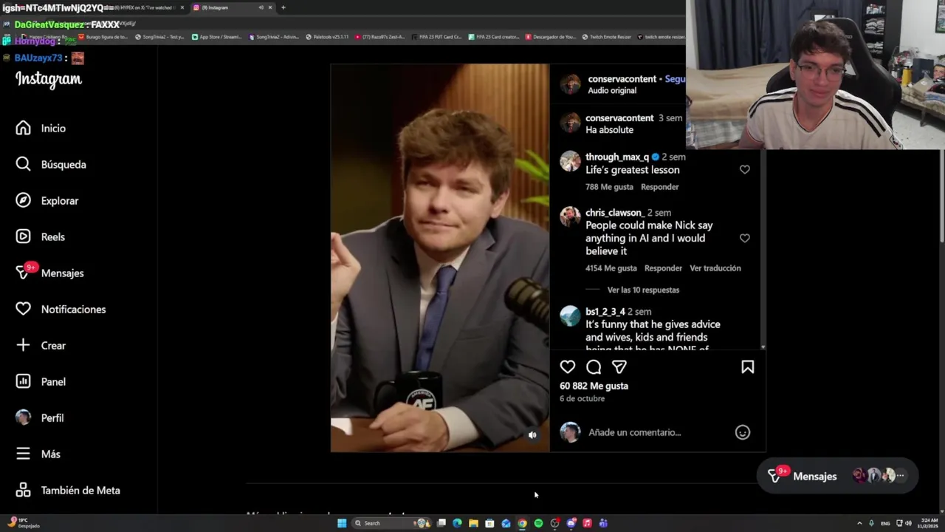Open the Inicio home icon
The width and height of the screenshot is (945, 532).
point(24,129)
